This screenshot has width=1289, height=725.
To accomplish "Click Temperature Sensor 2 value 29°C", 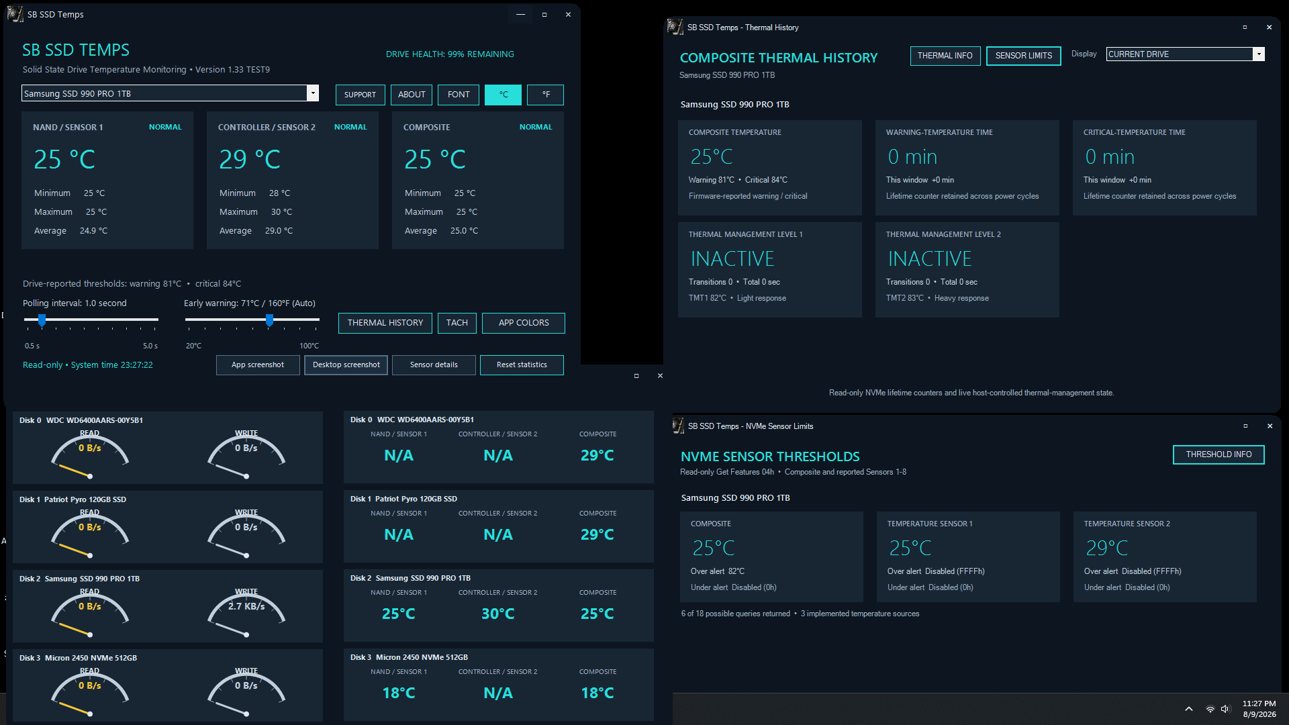I will 1107,548.
